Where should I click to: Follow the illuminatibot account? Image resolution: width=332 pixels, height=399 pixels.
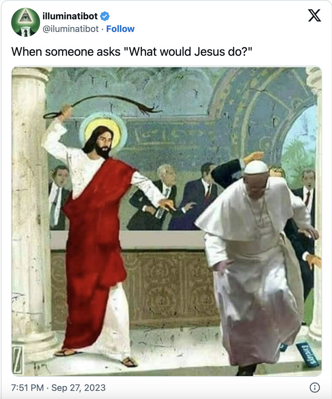(x=120, y=29)
